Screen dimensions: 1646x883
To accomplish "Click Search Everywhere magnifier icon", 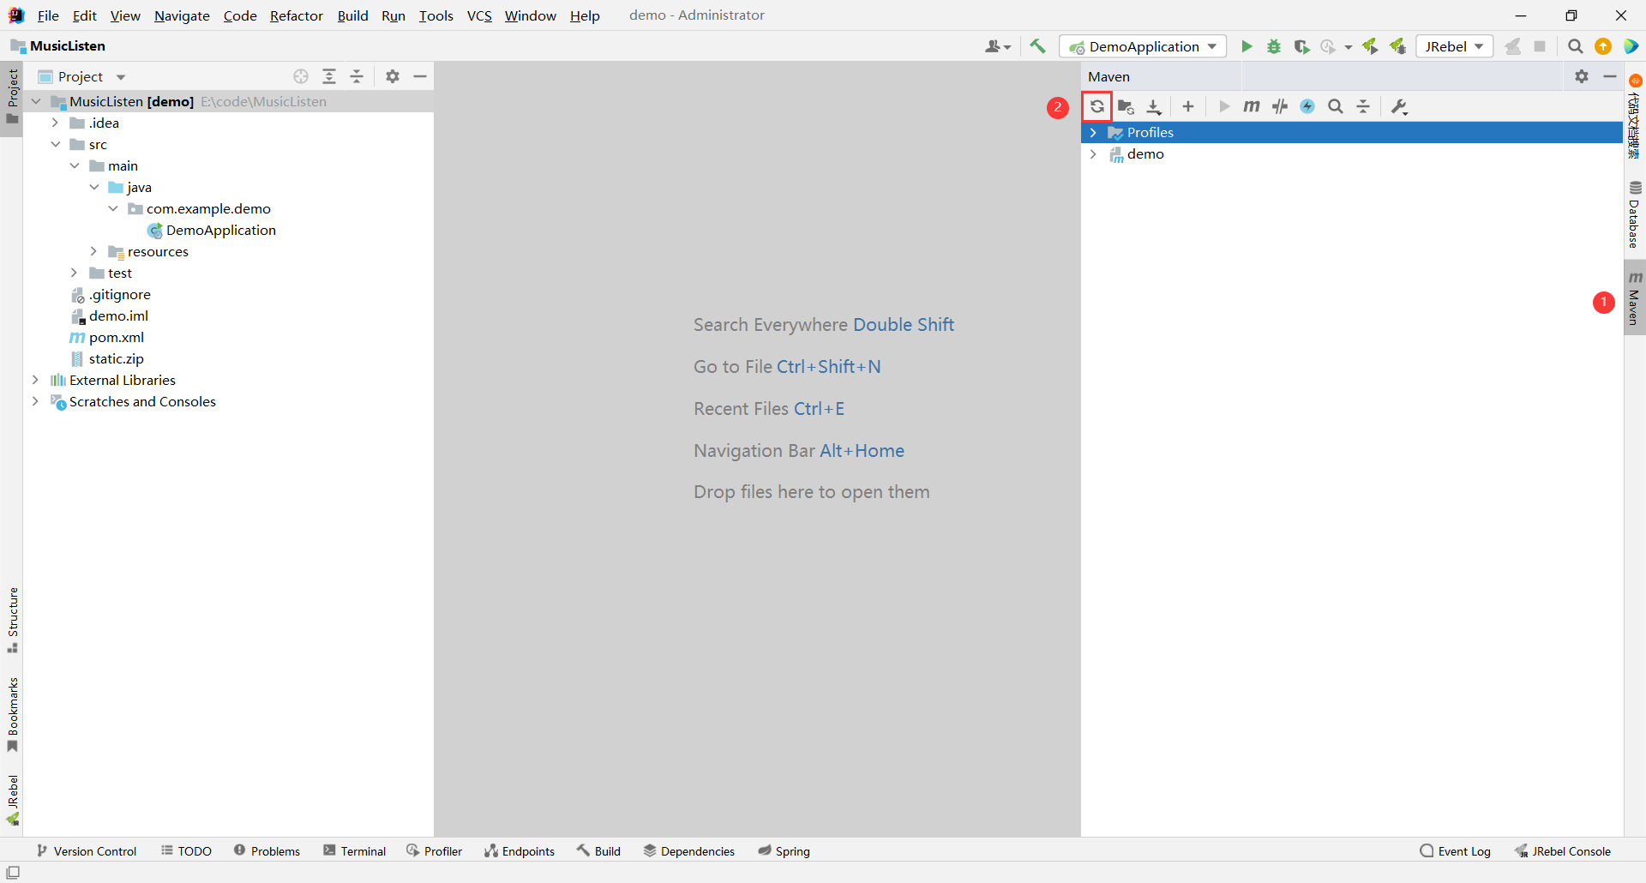I will 1575,46.
